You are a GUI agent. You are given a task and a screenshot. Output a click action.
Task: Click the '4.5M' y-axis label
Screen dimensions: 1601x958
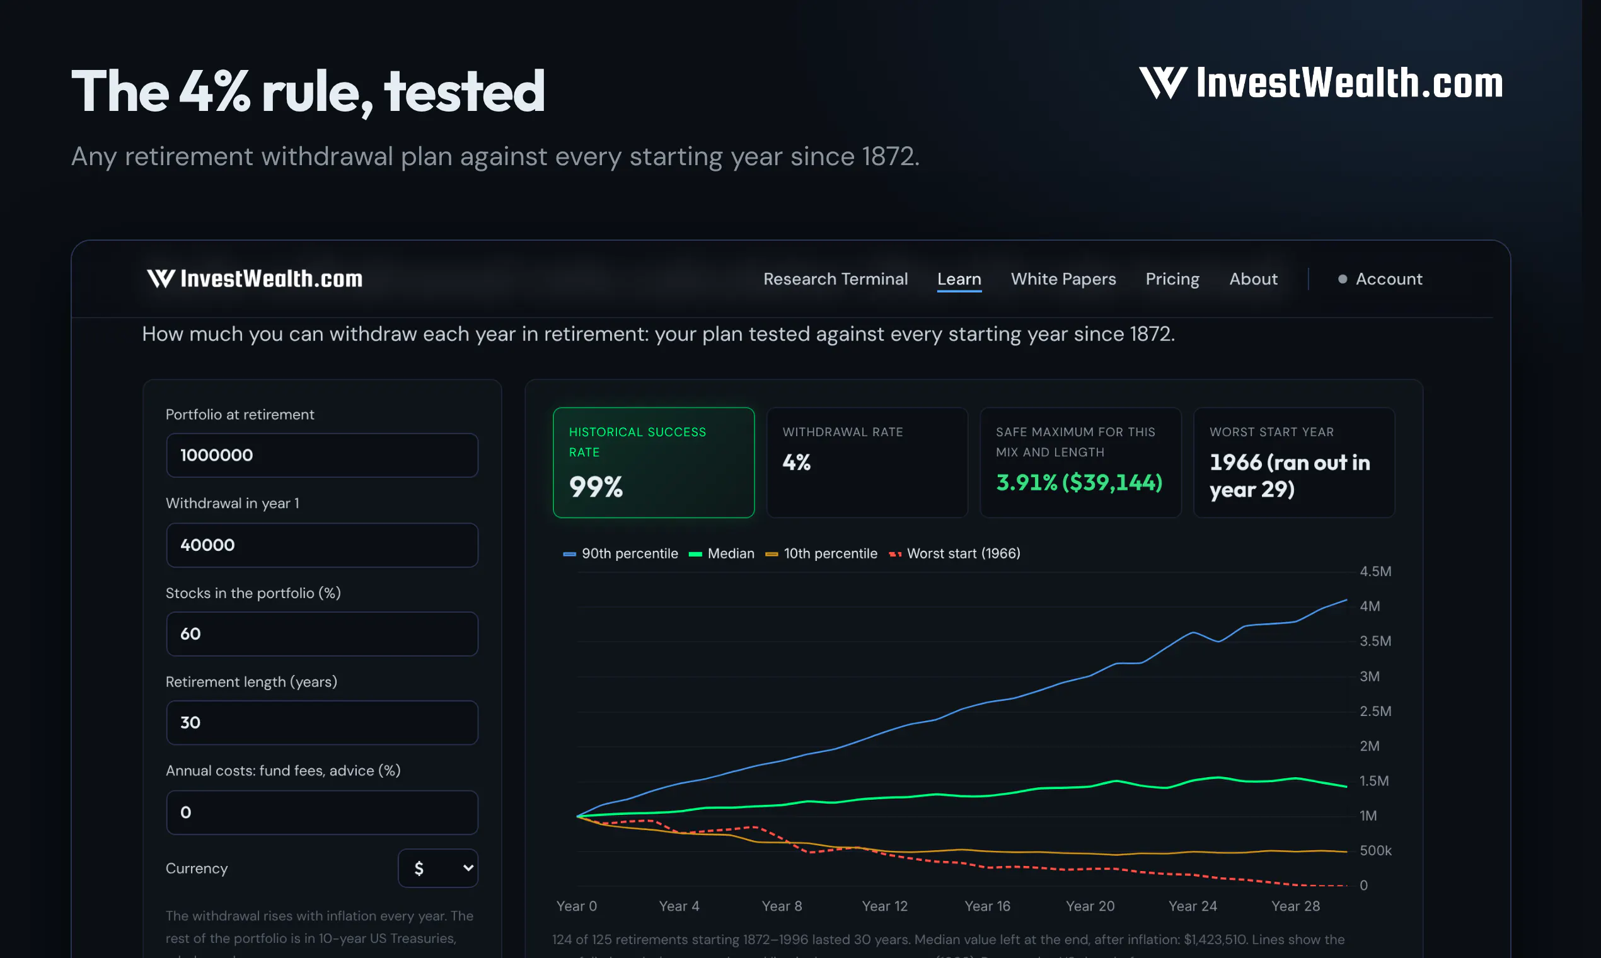click(1375, 571)
